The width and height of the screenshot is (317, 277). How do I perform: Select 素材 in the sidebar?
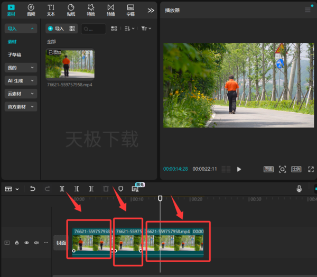coord(12,42)
